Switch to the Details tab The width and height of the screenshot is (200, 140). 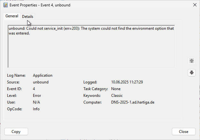tap(27, 17)
